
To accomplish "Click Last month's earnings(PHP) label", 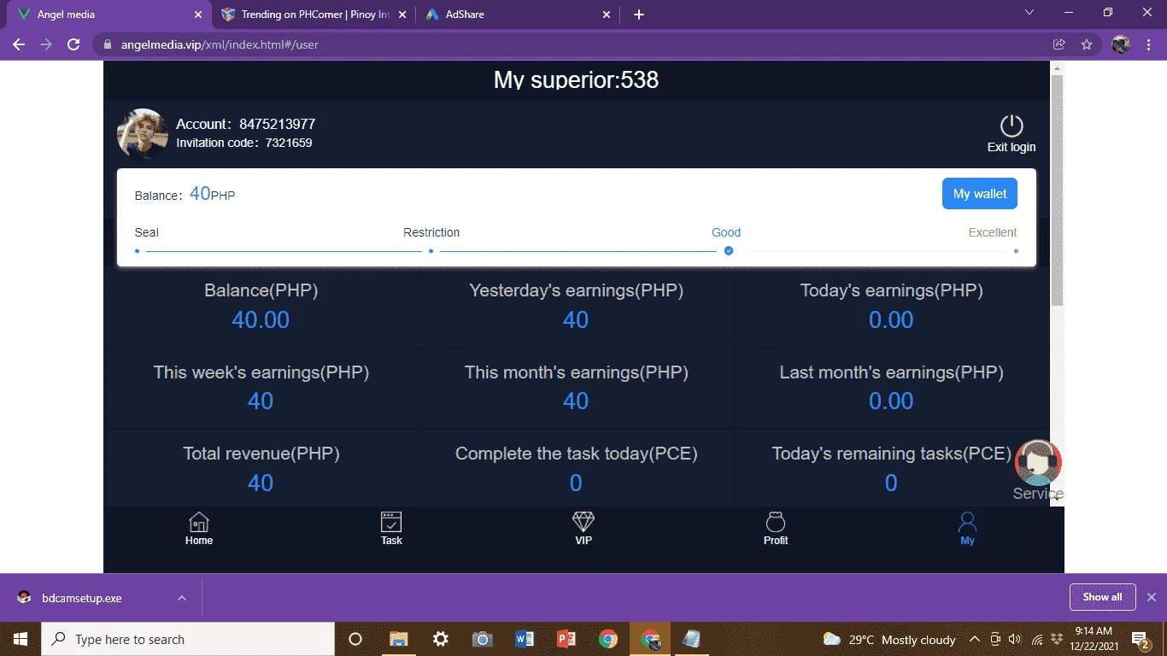I will [x=891, y=372].
